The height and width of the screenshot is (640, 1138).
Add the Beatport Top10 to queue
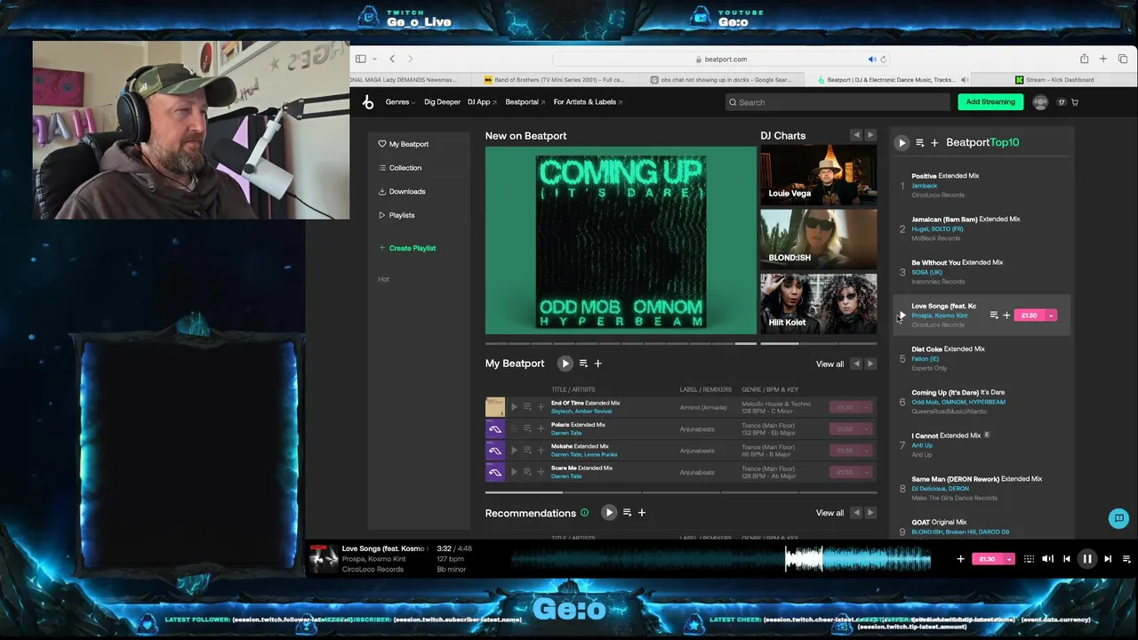pyautogui.click(x=920, y=142)
